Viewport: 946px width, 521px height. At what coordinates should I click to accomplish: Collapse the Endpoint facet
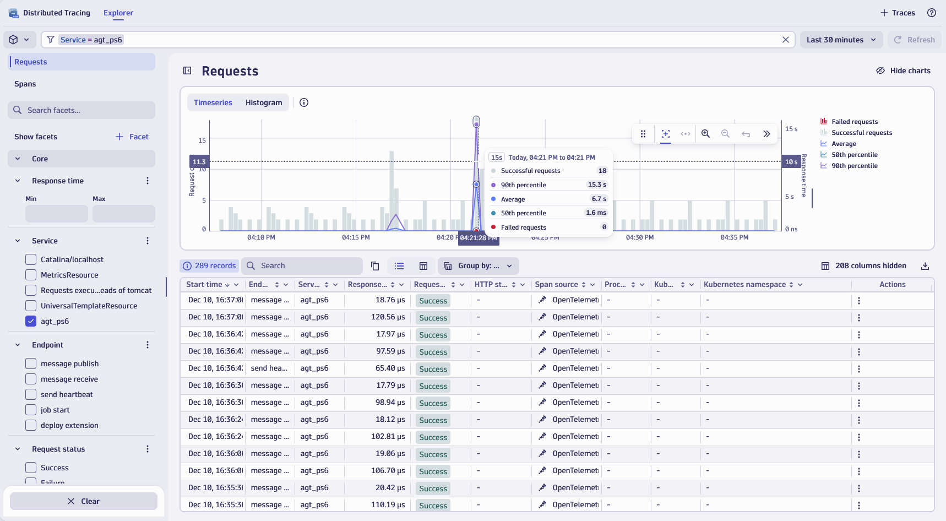(18, 345)
